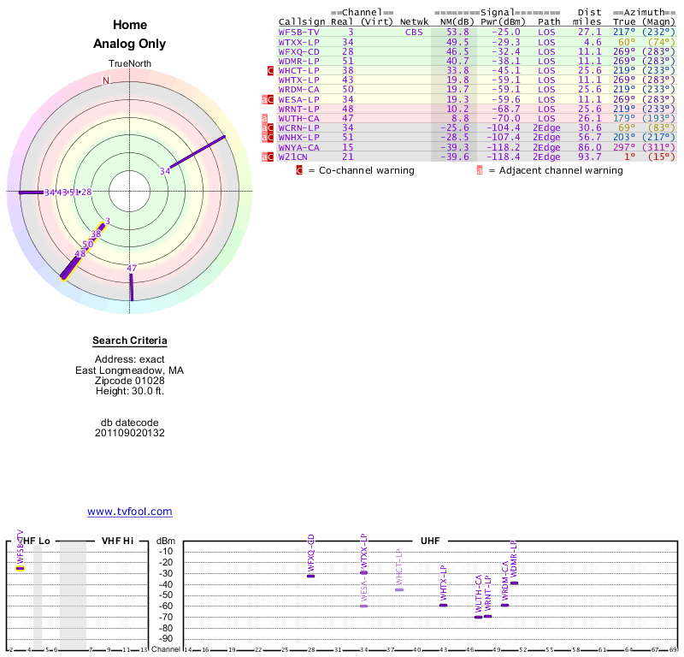Click the 93.7 miles distance value
This screenshot has height=657, width=684.
point(590,157)
